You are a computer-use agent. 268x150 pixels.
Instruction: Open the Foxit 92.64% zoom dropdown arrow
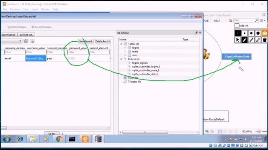tap(256, 131)
